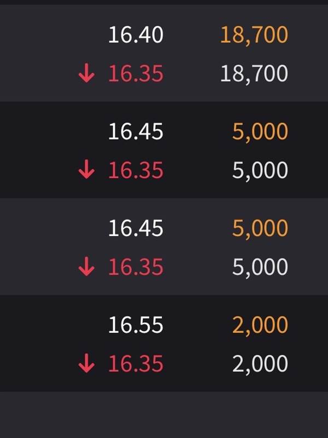Tap the orange 5,000 on the lighter grey background
328x438 pixels.
(260, 229)
